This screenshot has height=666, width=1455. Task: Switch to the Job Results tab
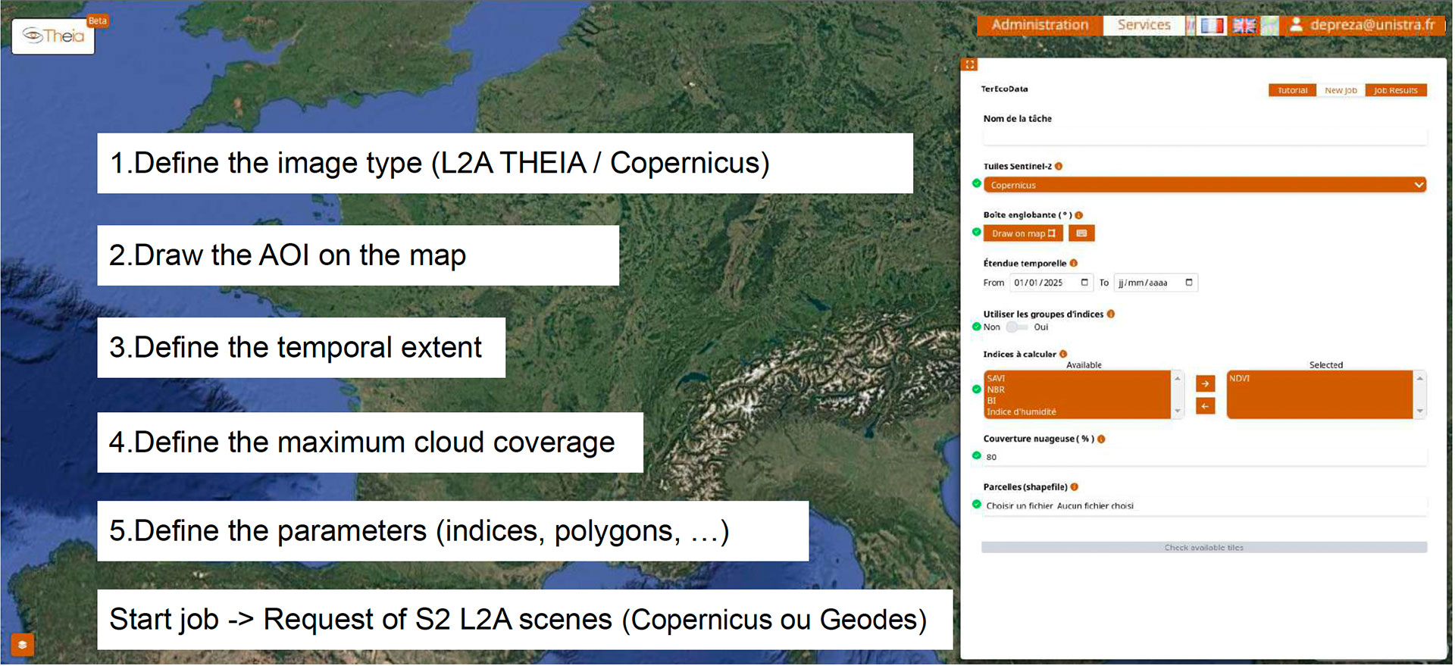[x=1395, y=91]
